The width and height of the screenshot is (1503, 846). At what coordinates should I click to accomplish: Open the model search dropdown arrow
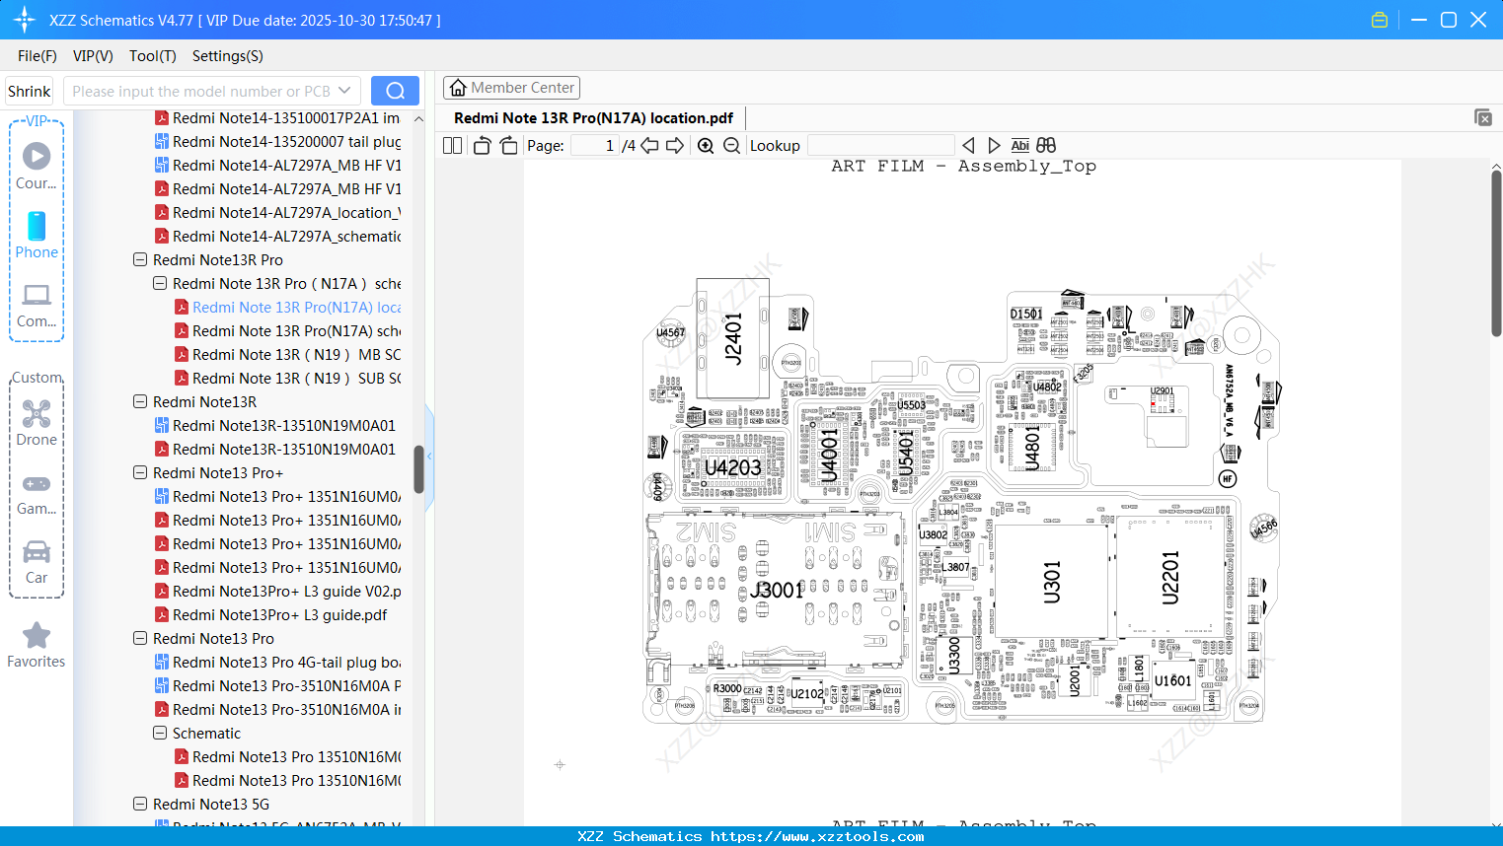pyautogui.click(x=345, y=90)
